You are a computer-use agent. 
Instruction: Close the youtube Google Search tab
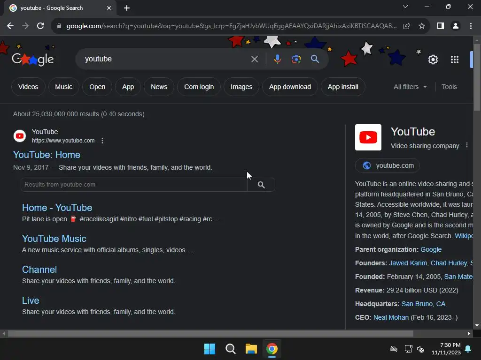[x=109, y=8]
